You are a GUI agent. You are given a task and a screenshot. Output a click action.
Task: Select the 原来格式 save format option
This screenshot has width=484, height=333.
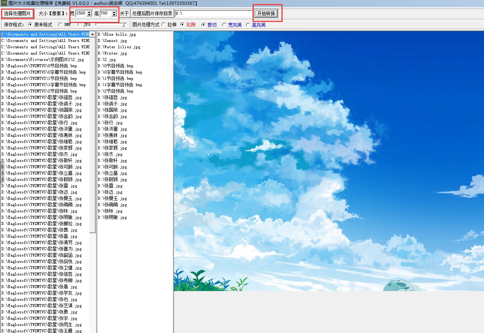40,25
